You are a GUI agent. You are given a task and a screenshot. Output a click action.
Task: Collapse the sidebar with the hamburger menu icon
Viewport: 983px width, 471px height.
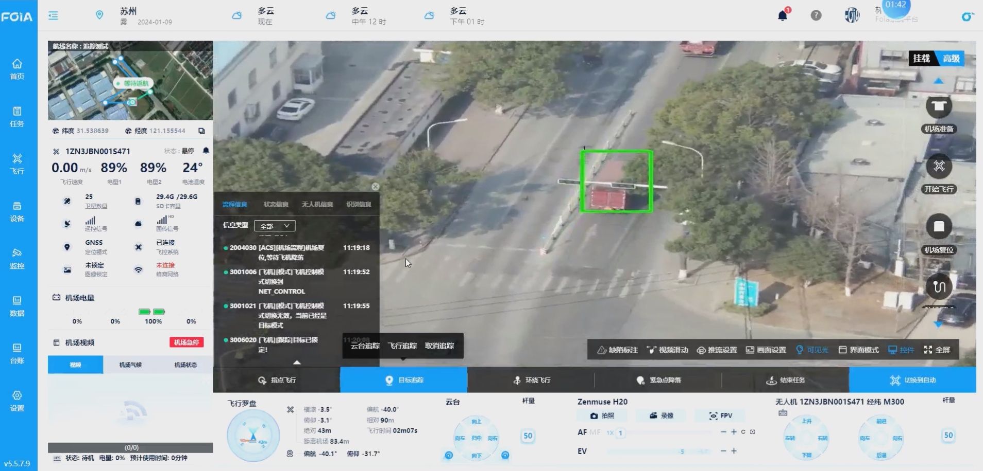click(x=53, y=15)
